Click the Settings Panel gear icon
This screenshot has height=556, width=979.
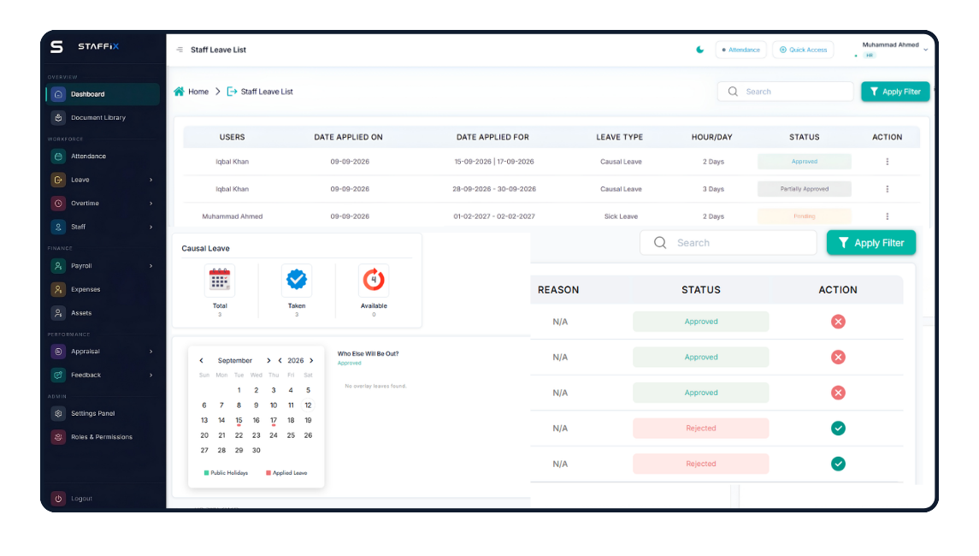click(x=58, y=413)
